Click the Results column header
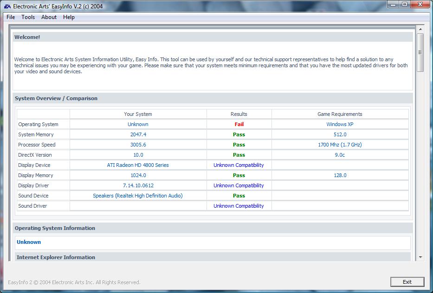433x293 pixels. [x=239, y=114]
